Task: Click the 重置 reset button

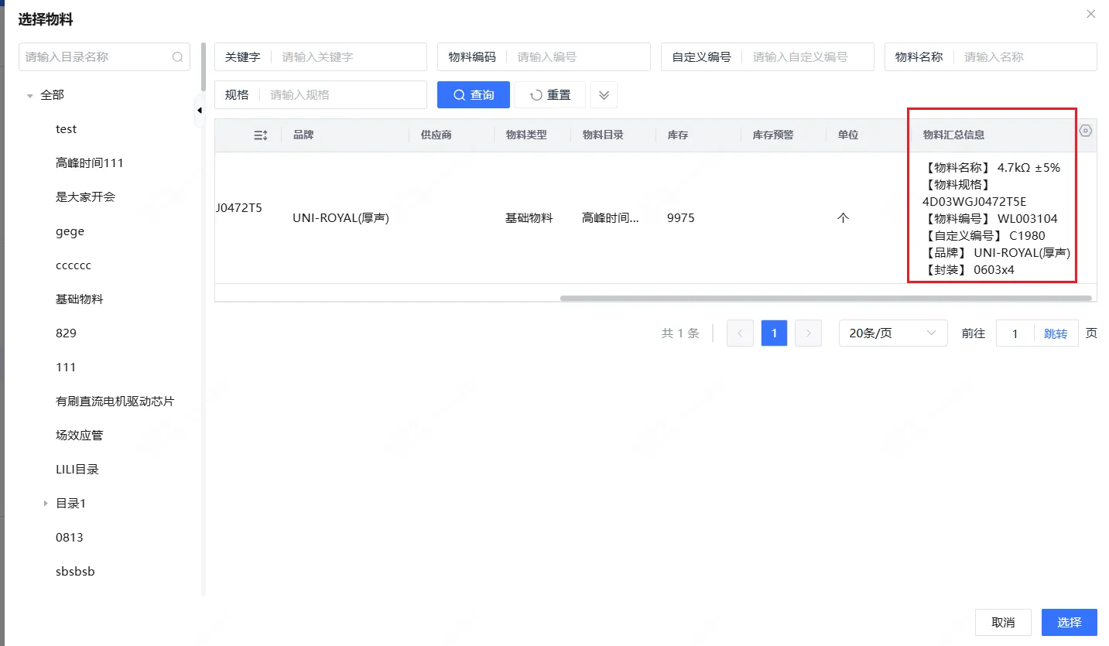Action: pyautogui.click(x=549, y=95)
